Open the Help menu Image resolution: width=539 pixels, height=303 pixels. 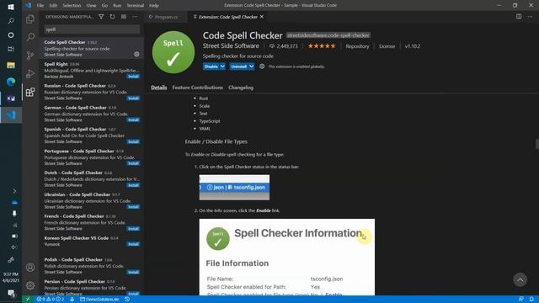click(x=153, y=5)
